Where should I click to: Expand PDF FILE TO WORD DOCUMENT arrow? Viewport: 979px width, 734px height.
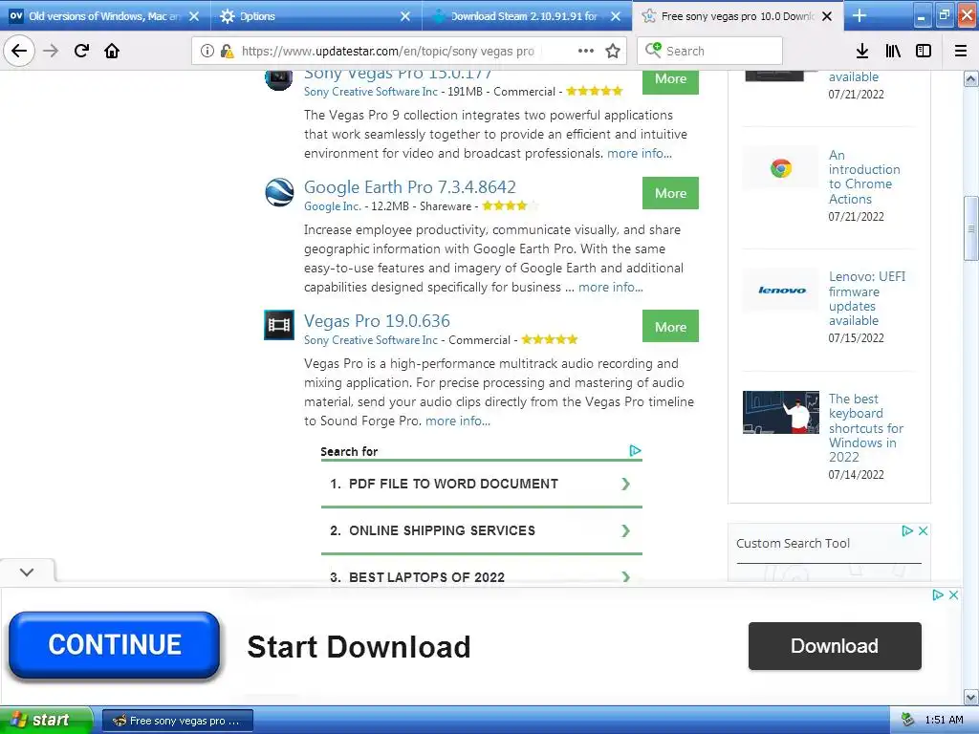(x=625, y=484)
